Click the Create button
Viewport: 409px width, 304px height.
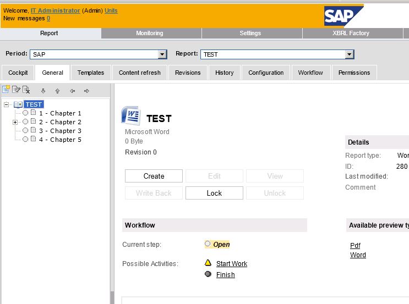pos(154,176)
